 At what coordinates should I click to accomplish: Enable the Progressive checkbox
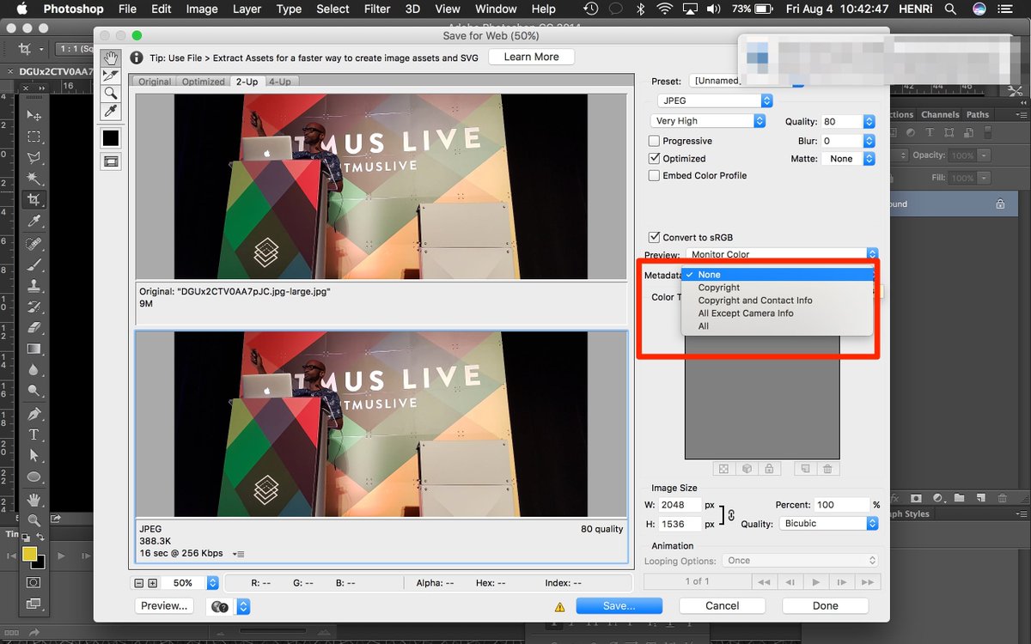654,140
